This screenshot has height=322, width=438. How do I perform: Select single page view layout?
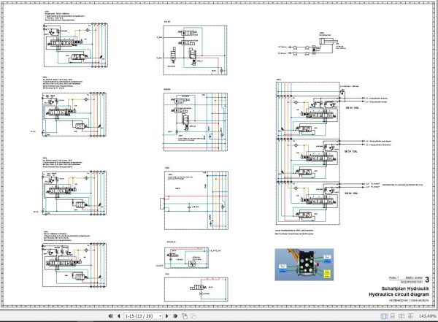click(384, 316)
